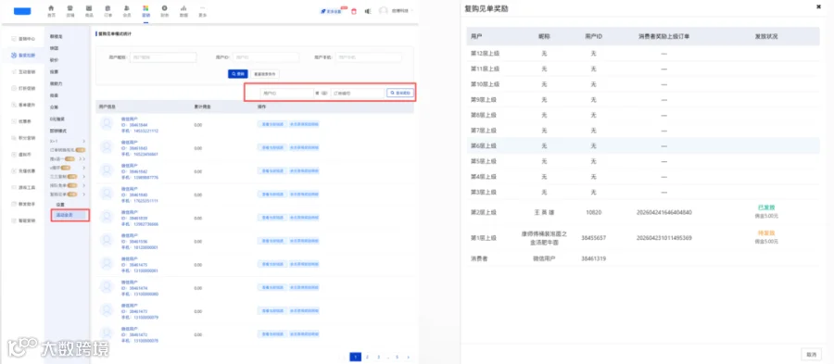The width and height of the screenshot is (834, 364).
Task: Select 众筹 in the secondary menu
Action: 55,107
